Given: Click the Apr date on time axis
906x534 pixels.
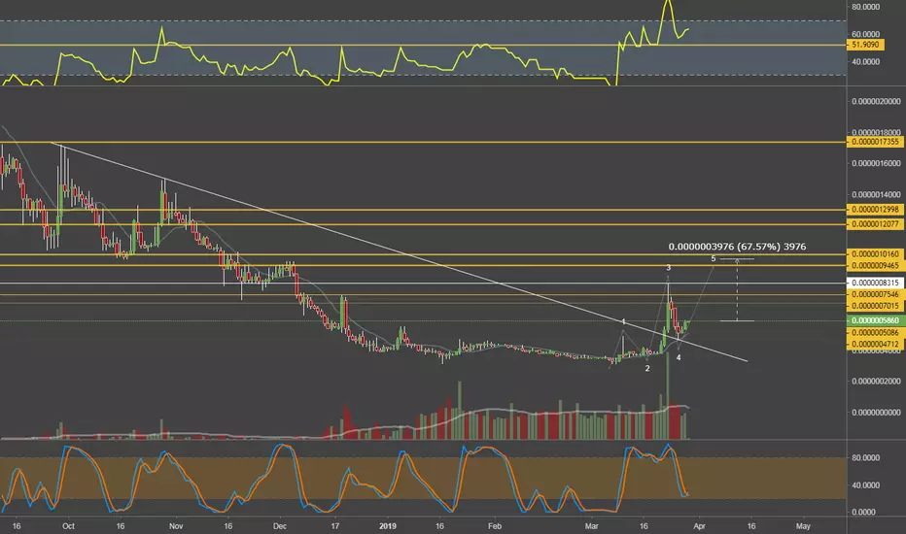Looking at the screenshot, I should pos(699,526).
